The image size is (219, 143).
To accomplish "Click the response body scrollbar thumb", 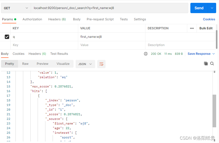I will pyautogui.click(x=214, y=111).
